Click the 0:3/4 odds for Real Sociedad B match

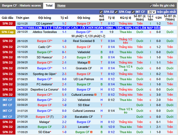111,41
